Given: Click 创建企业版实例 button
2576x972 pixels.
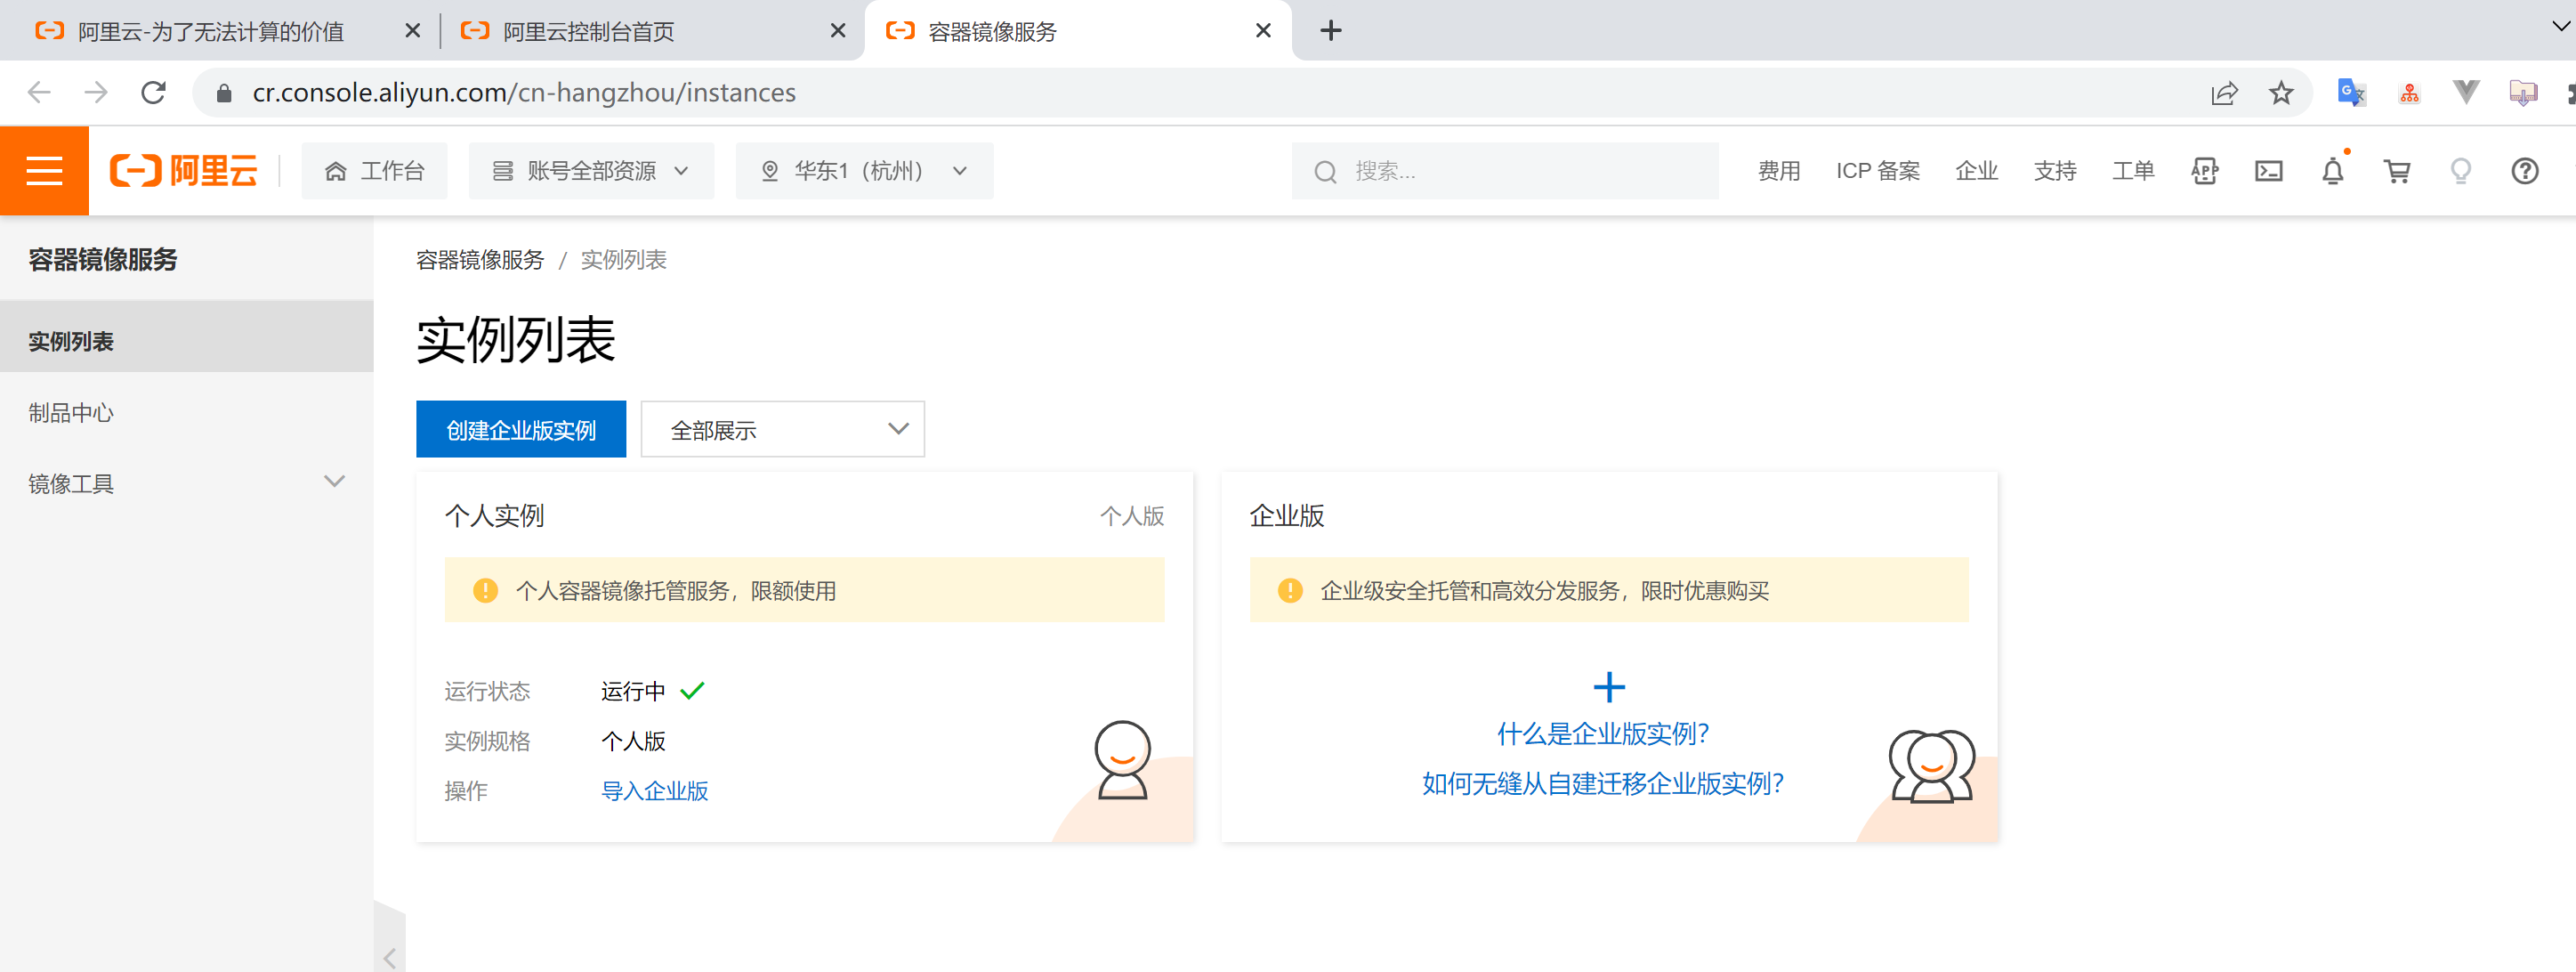Looking at the screenshot, I should point(520,429).
